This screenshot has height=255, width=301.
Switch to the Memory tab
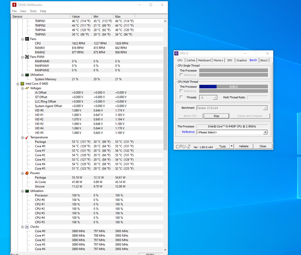(218, 60)
